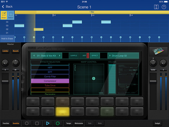The image size is (169, 127).
Task: Choose the Compressor effect
Action: pyautogui.click(x=50, y=81)
